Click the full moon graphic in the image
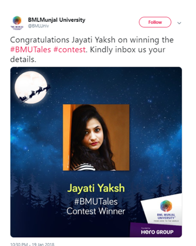Screen dimensions: 196x246 [31, 87]
